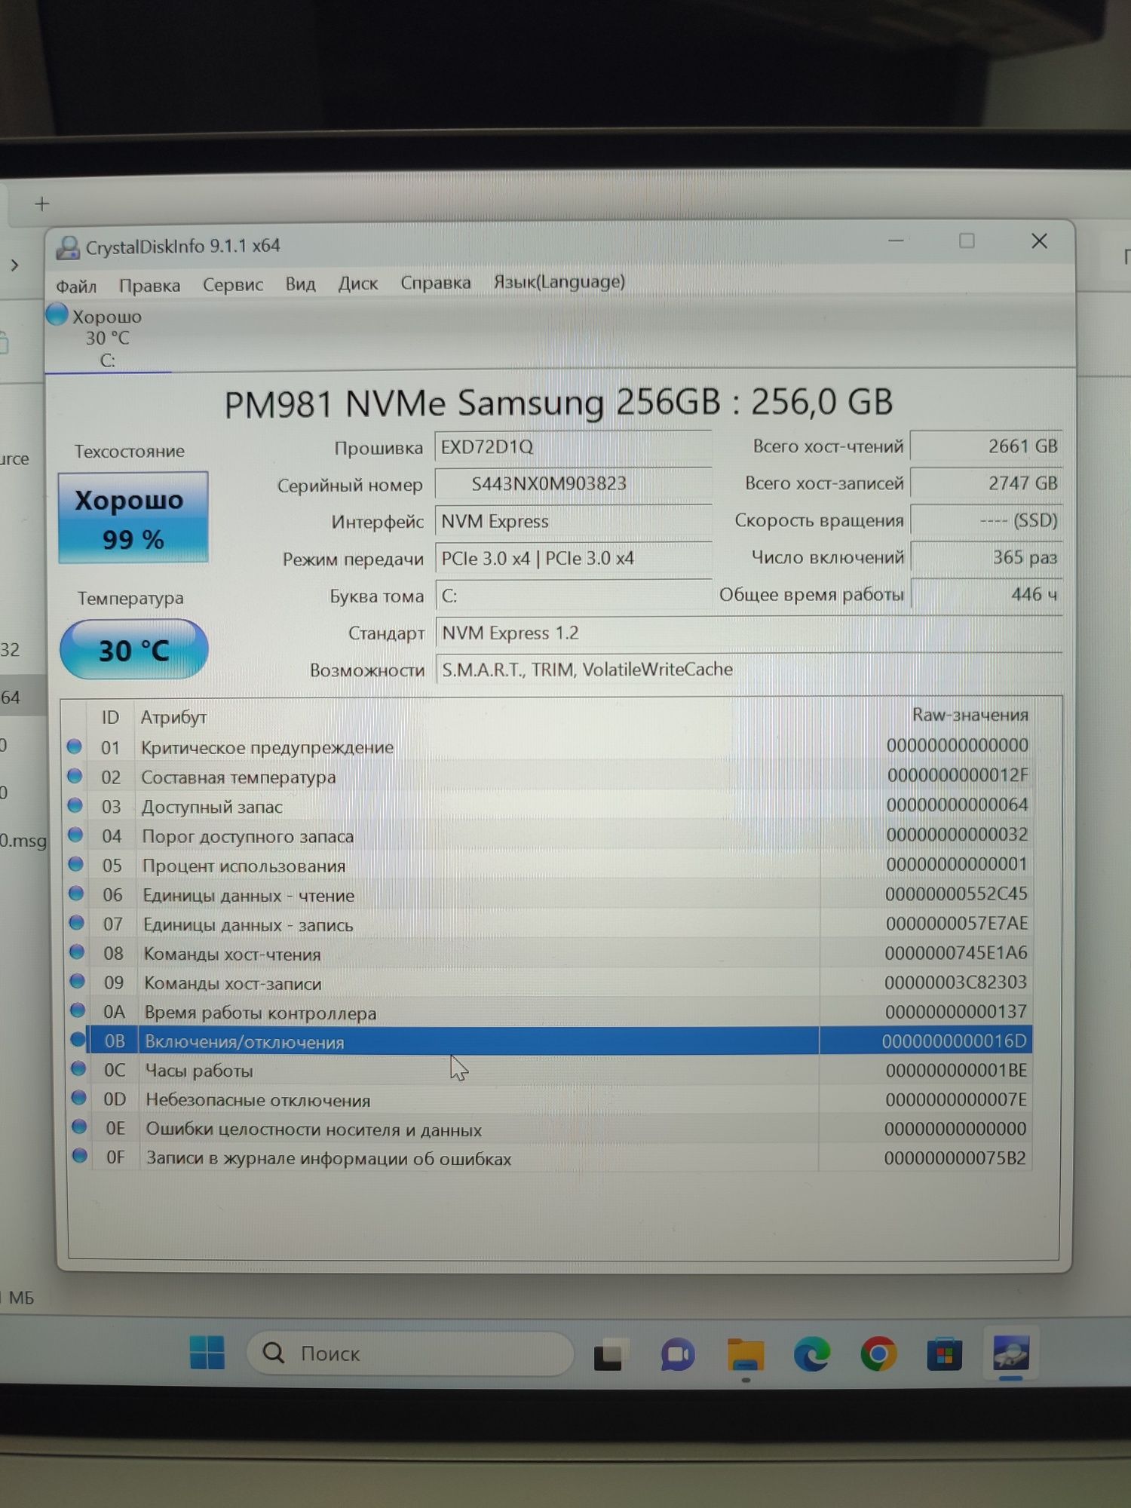Open Microsoft Edge from the taskbar
This screenshot has height=1508, width=1131.
click(x=812, y=1355)
